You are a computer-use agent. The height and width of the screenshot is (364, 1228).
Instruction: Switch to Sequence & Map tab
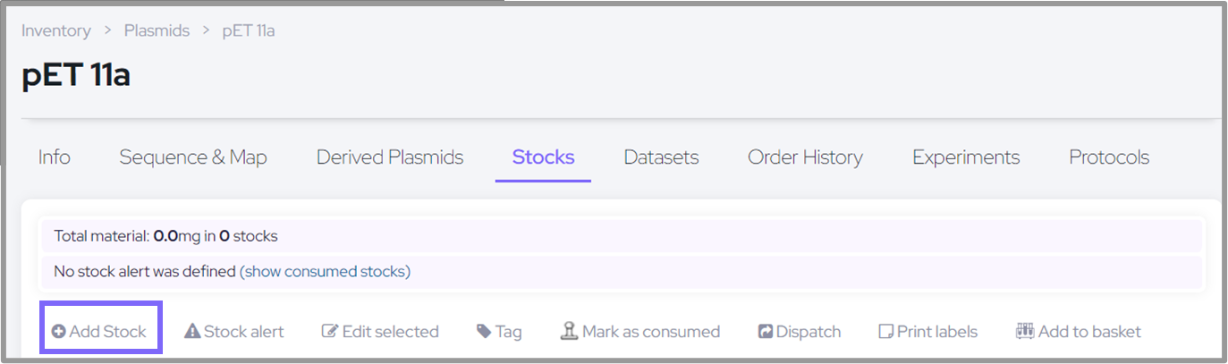[x=193, y=158]
